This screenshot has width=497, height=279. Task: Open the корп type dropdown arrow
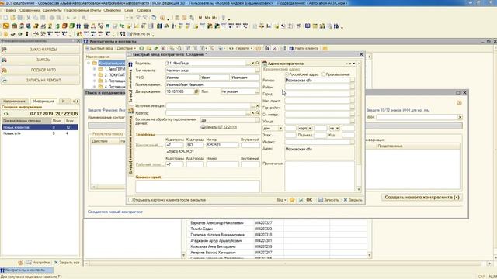(310, 129)
